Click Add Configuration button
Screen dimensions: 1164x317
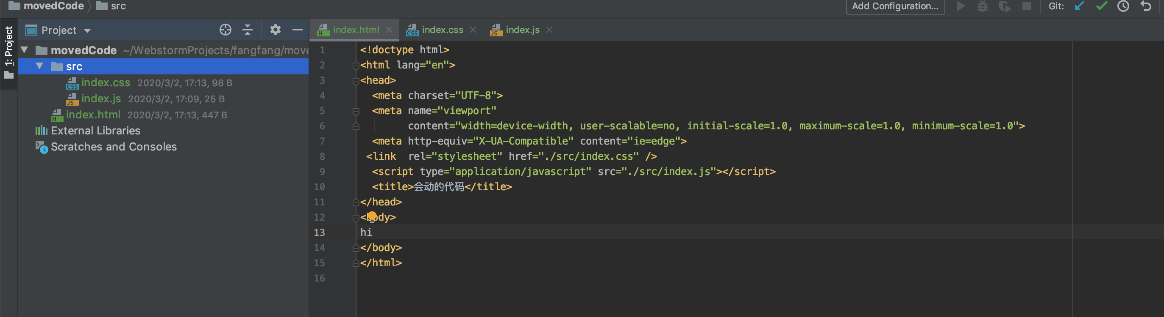coord(895,6)
